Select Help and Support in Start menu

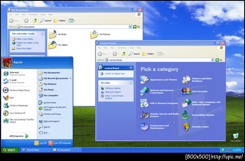click(x=49, y=121)
